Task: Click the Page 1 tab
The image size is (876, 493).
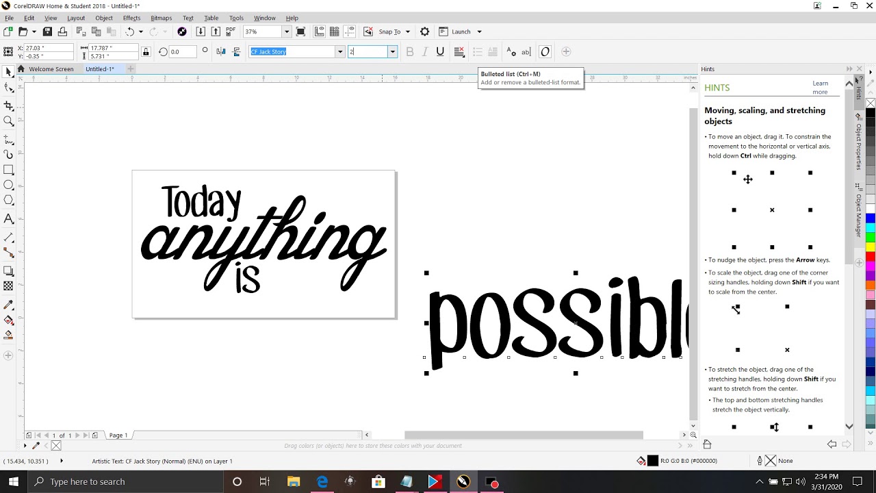Action: point(118,435)
